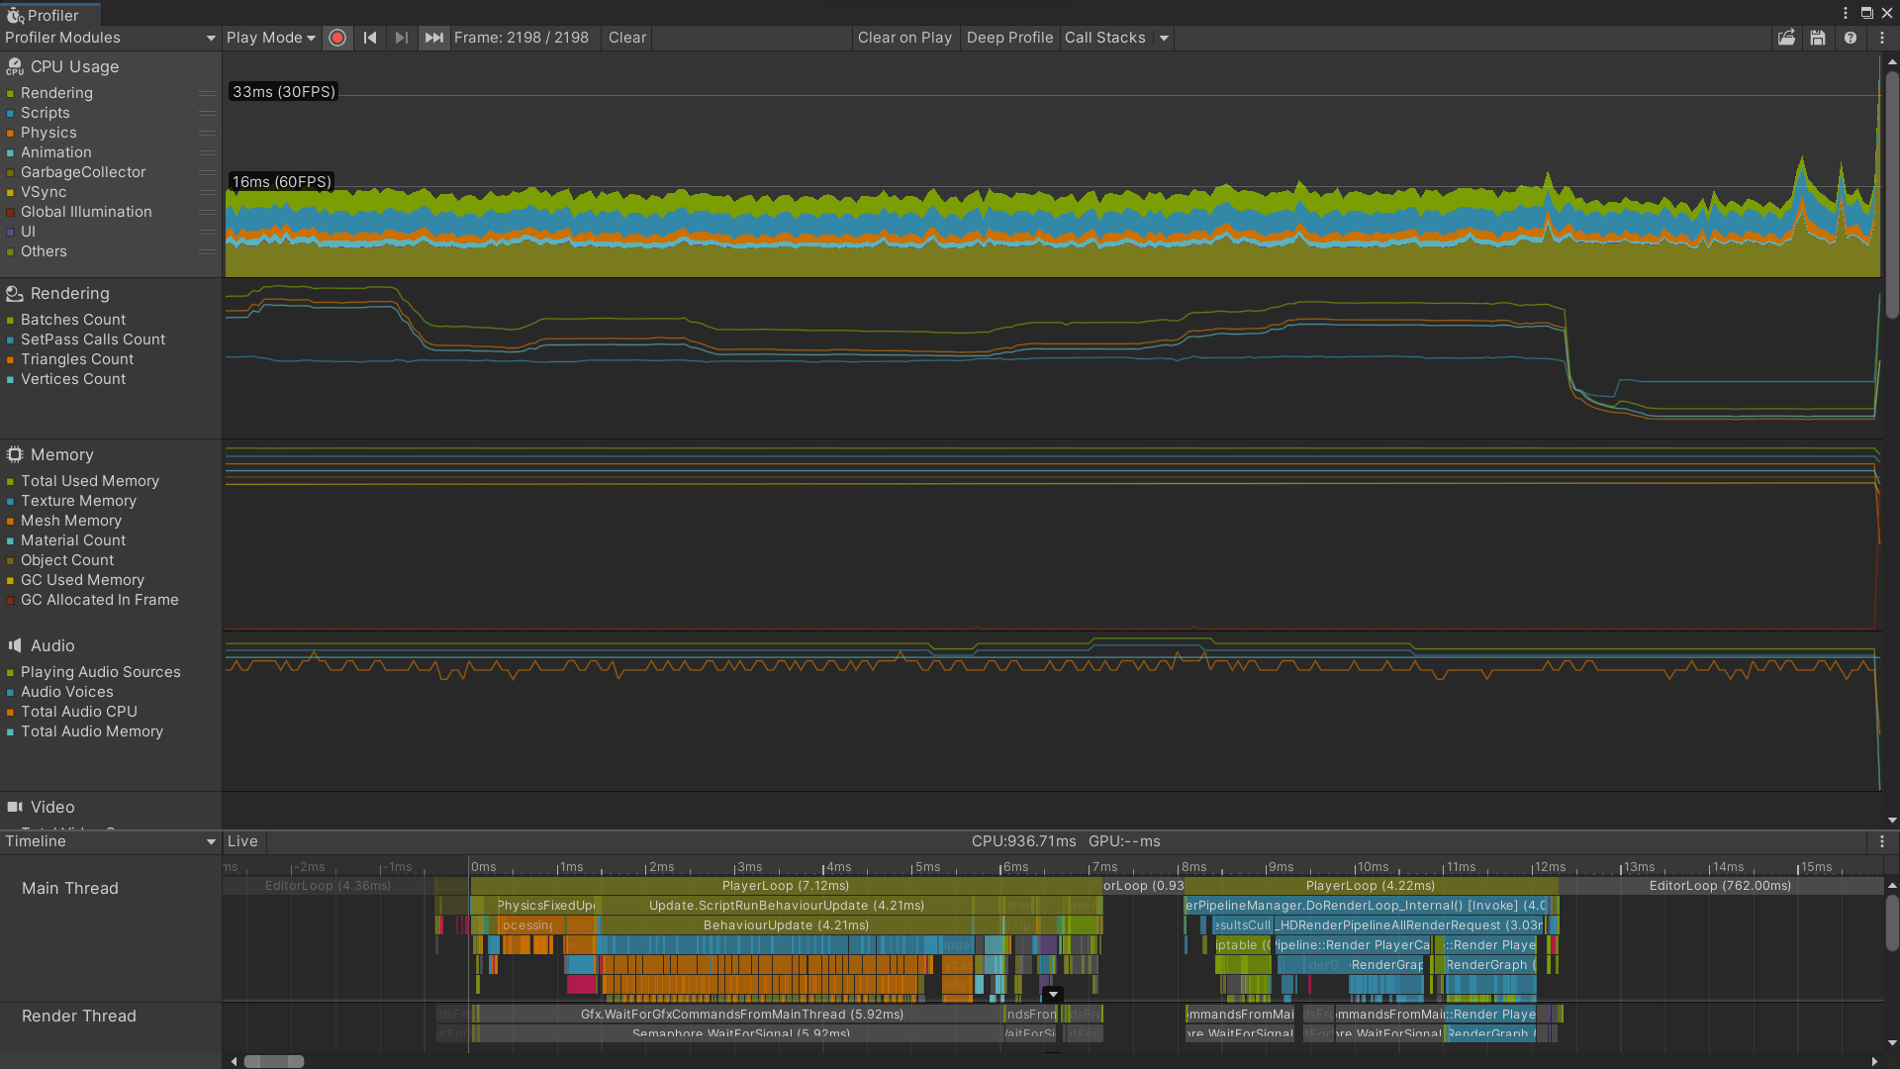Jump to the current frame

click(433, 38)
